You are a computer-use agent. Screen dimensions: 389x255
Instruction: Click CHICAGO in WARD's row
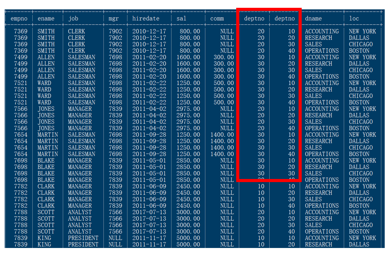[361, 96]
